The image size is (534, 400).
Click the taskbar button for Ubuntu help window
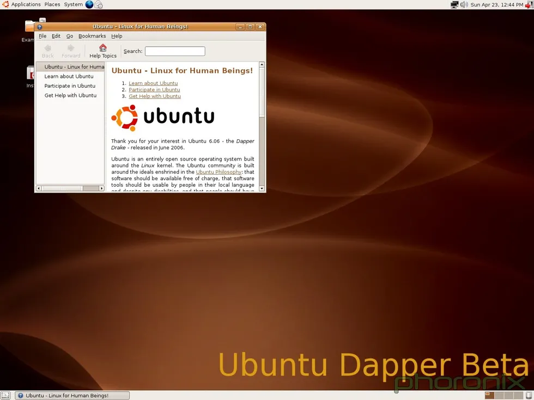click(x=72, y=396)
